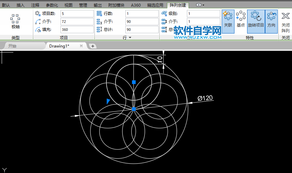
Task: Click the angle between items (介于) icon
Action: [38, 22]
